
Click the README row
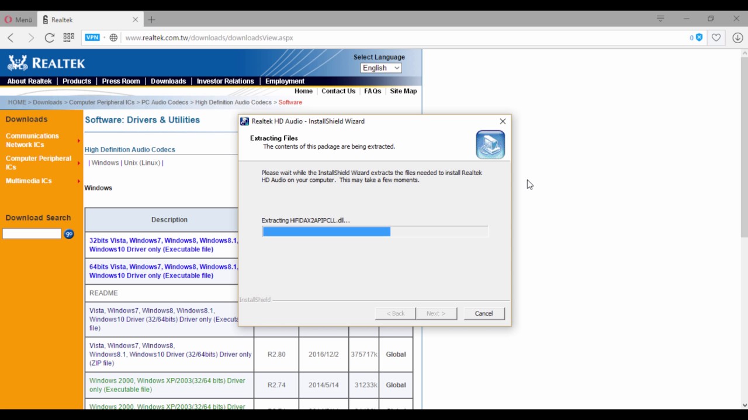point(103,293)
